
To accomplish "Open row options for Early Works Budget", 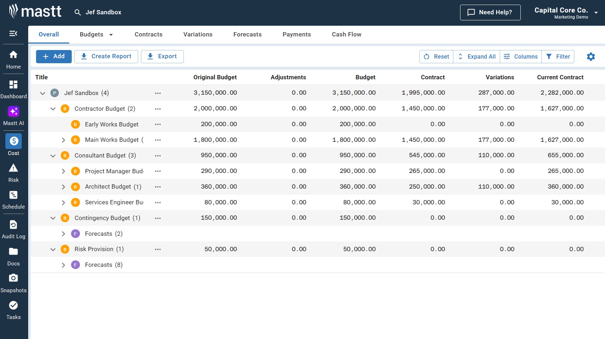I will (158, 124).
